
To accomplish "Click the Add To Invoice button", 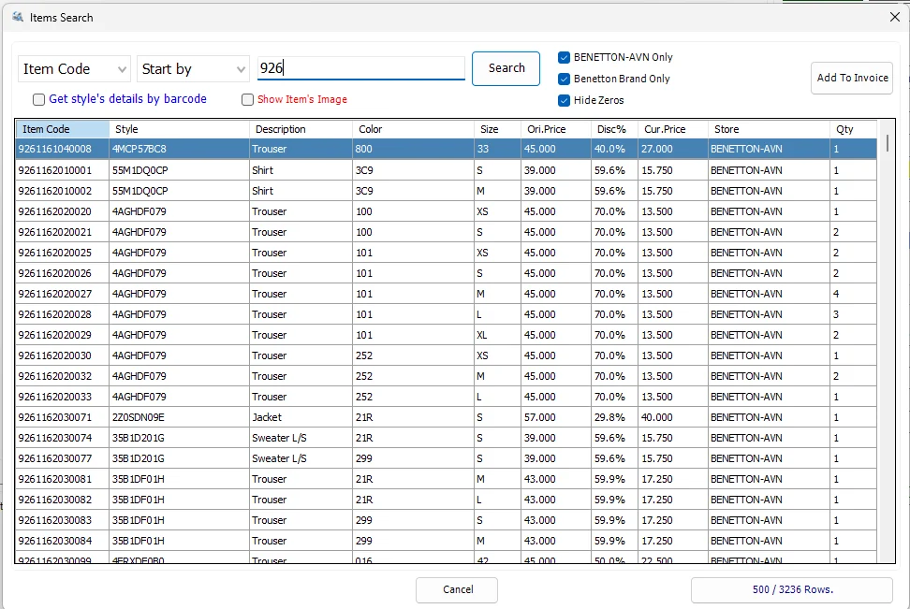I will (852, 78).
